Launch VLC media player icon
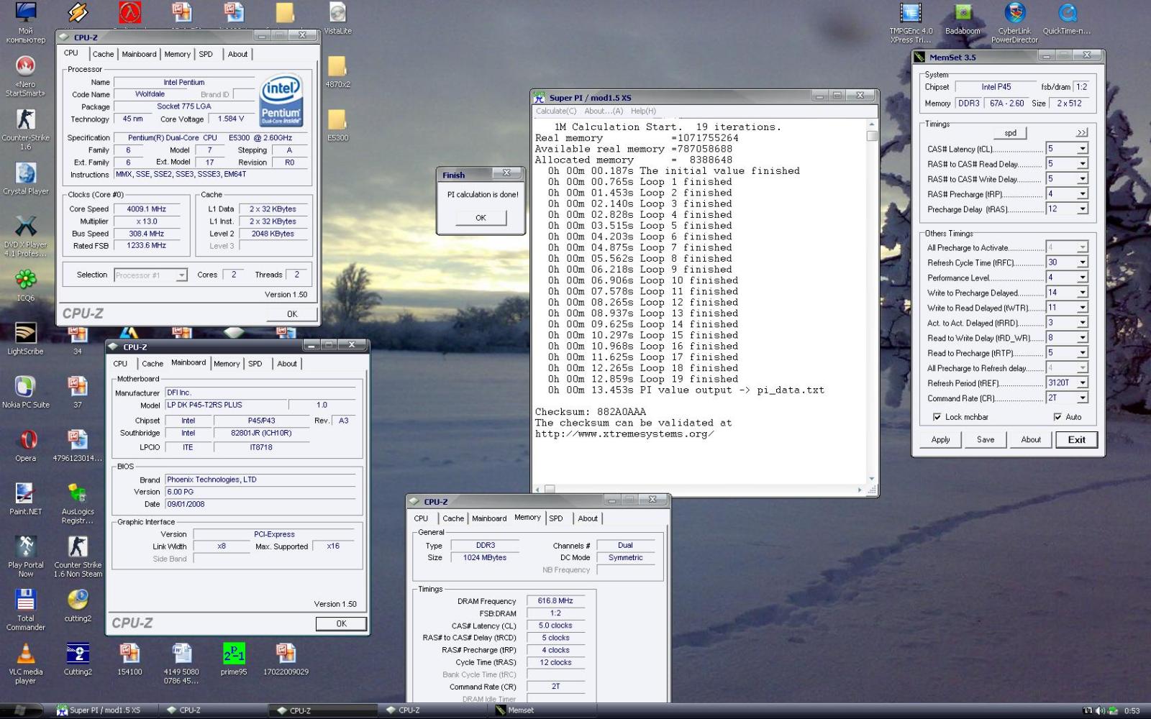 pos(26,663)
